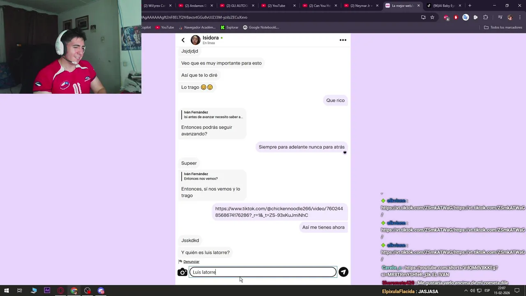This screenshot has height=296, width=526.
Task: Bookmark this page with the star icon
Action: click(432, 17)
